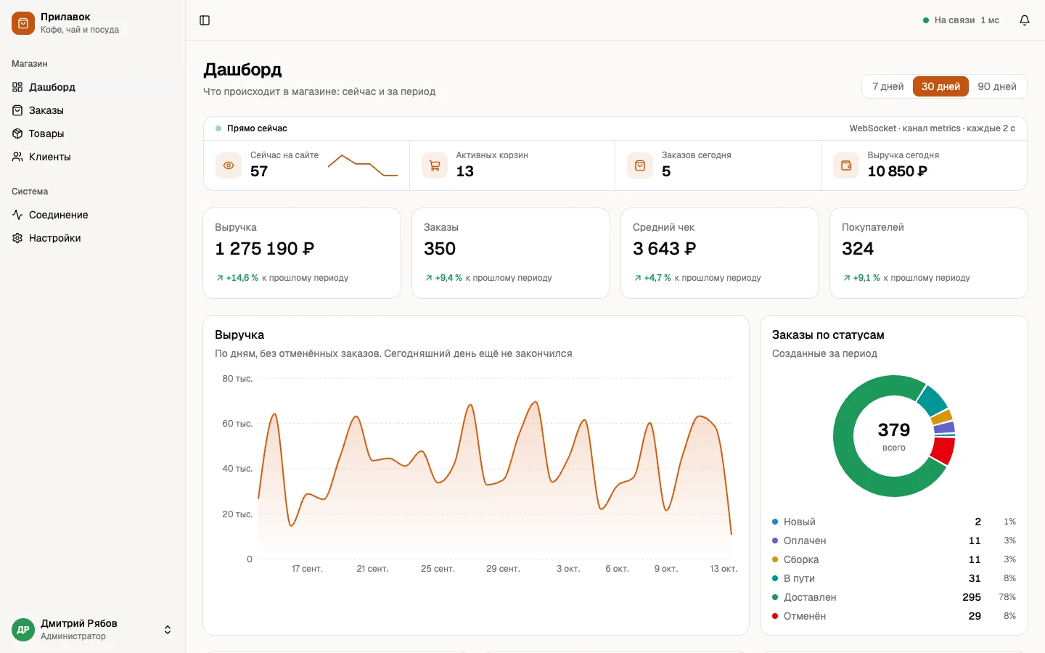Expand the Дмитрий Рябов account menu chevron

coord(168,630)
